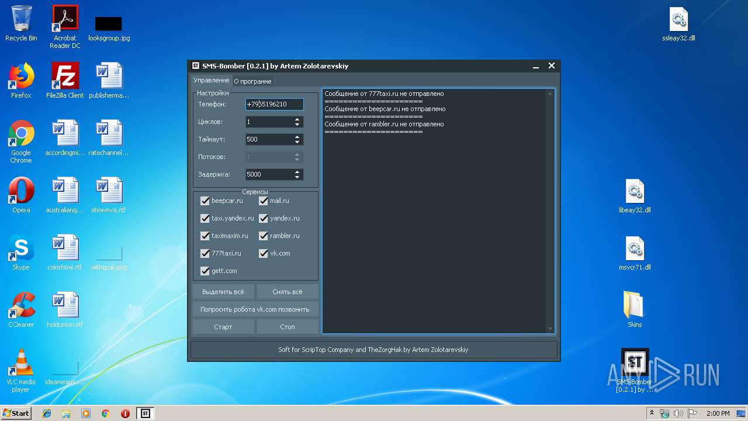Launch Opera browser desktop shortcut

coord(21,195)
